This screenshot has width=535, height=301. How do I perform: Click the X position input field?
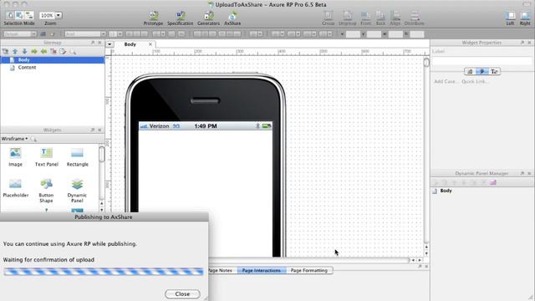click(x=353, y=34)
